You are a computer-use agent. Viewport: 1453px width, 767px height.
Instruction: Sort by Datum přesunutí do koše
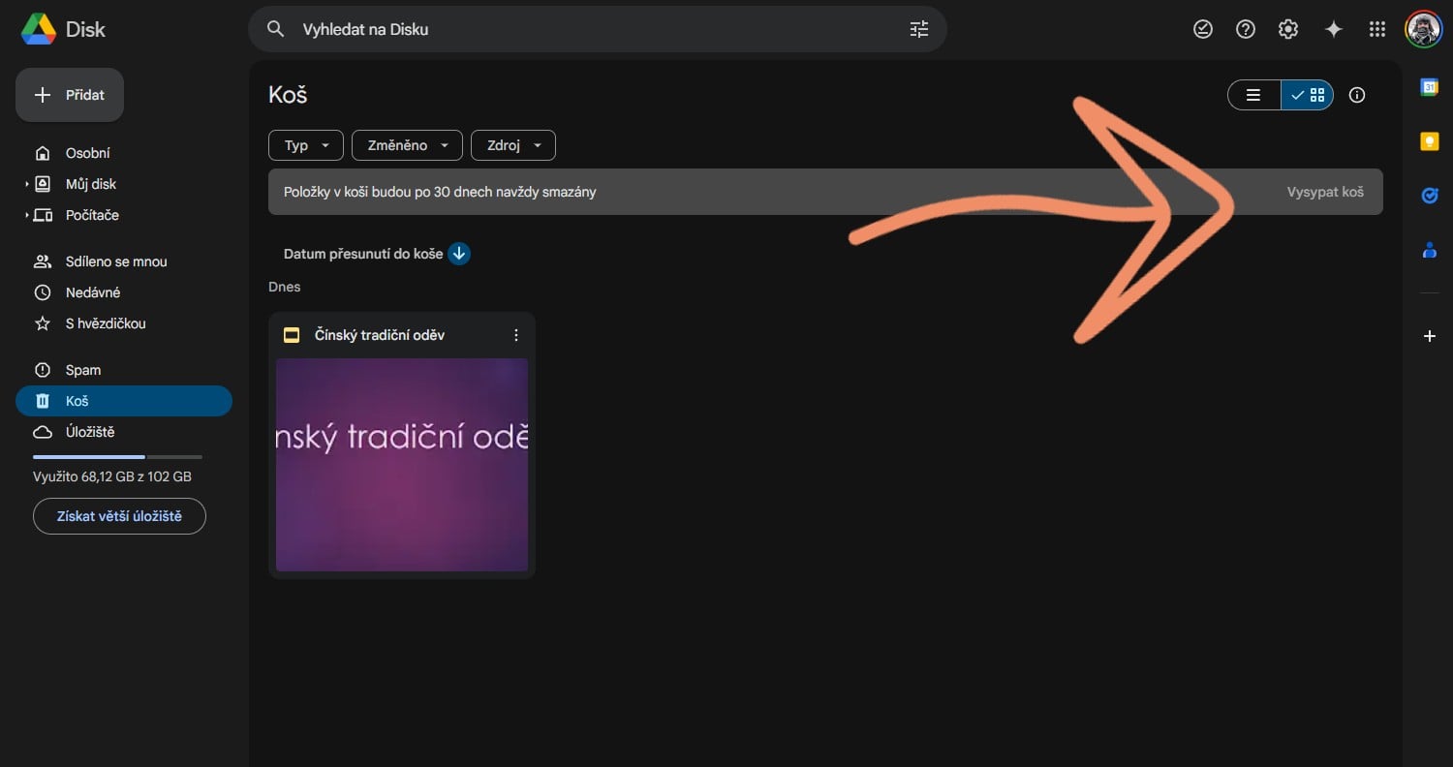[363, 254]
